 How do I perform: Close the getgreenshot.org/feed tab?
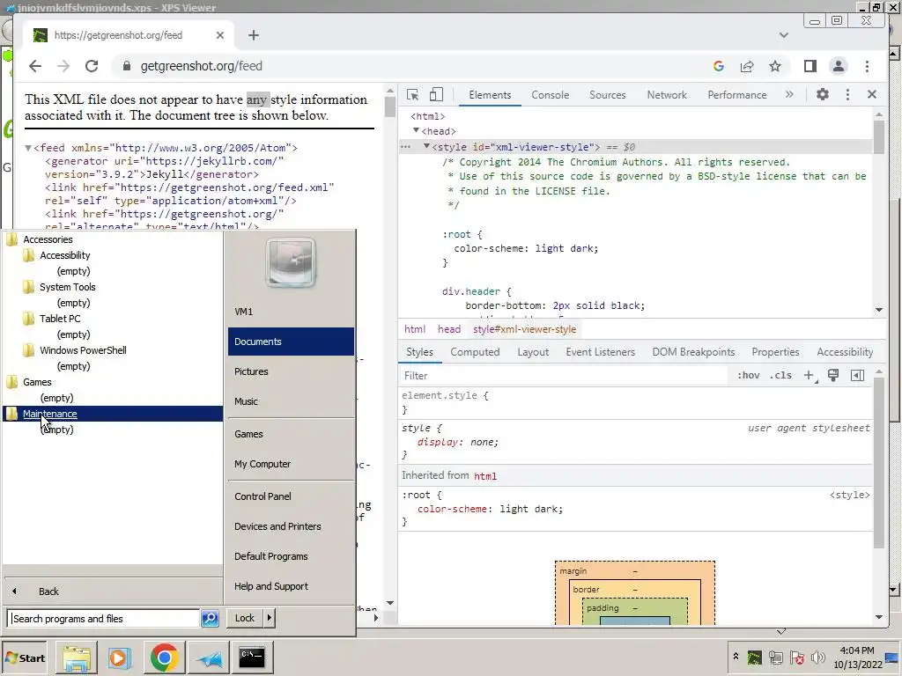point(219,35)
